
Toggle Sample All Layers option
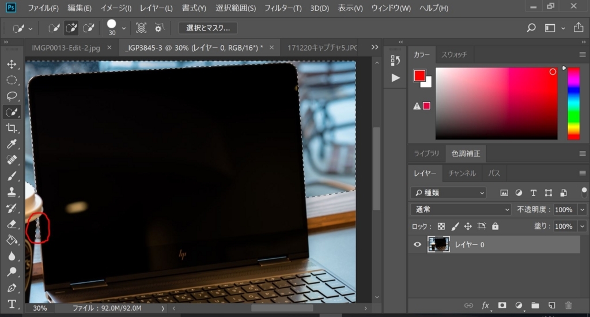(141, 28)
